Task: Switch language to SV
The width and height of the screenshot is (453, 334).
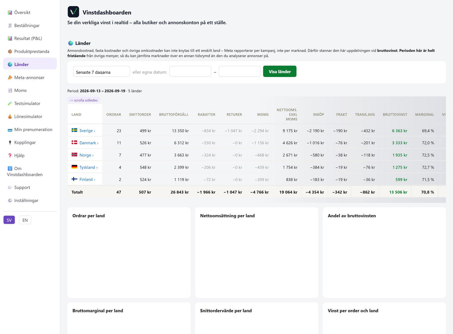Action: [x=9, y=220]
